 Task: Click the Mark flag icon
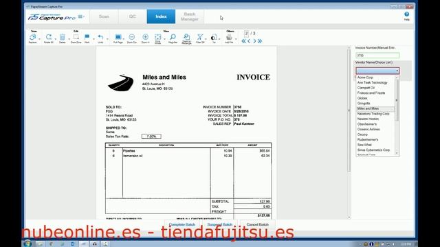[x=87, y=37]
